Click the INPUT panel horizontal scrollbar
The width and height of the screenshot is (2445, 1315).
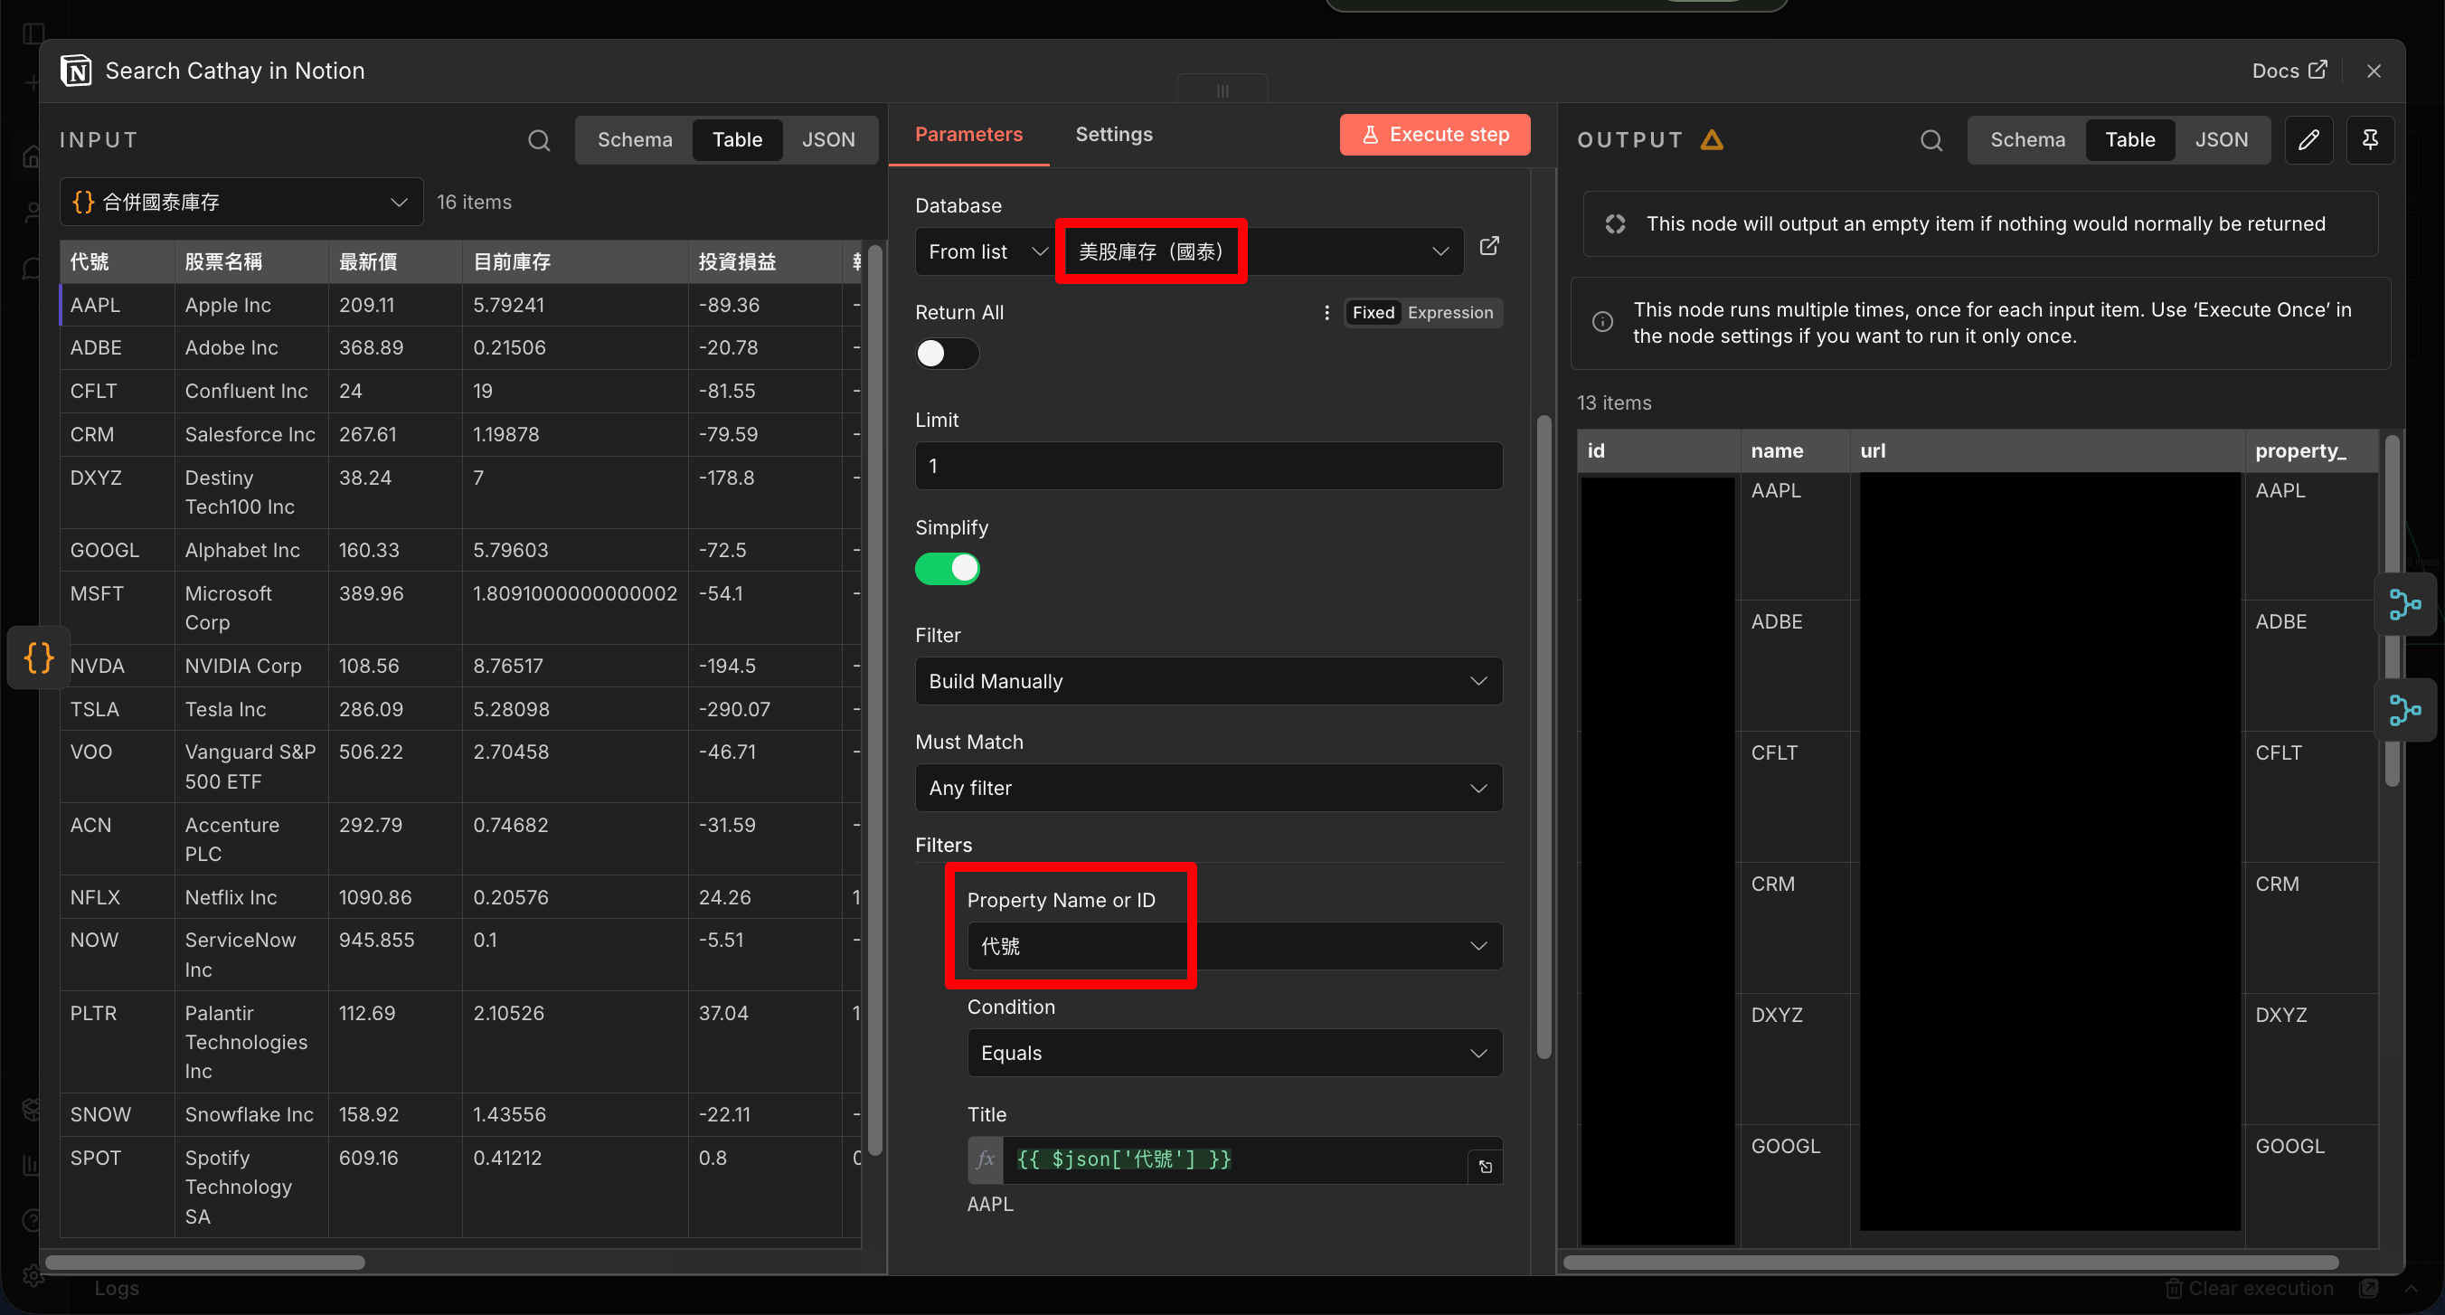pyautogui.click(x=205, y=1262)
